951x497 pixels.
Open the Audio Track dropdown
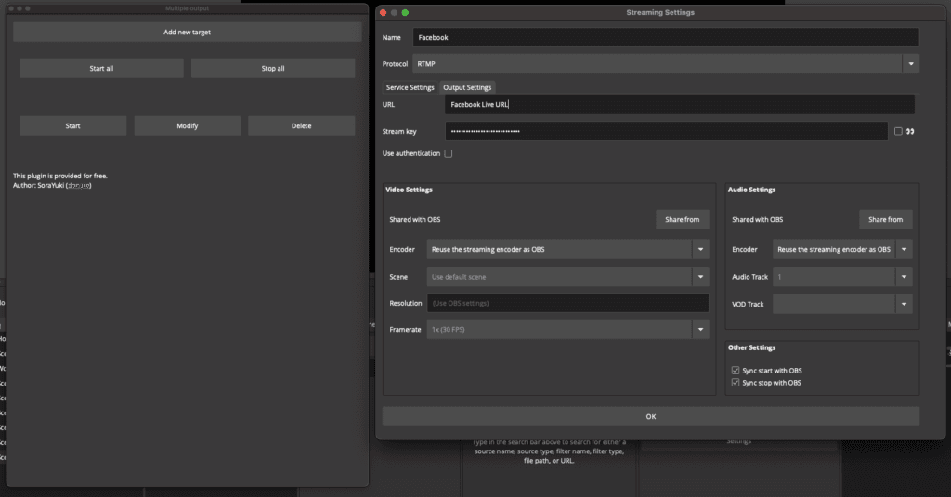point(842,277)
